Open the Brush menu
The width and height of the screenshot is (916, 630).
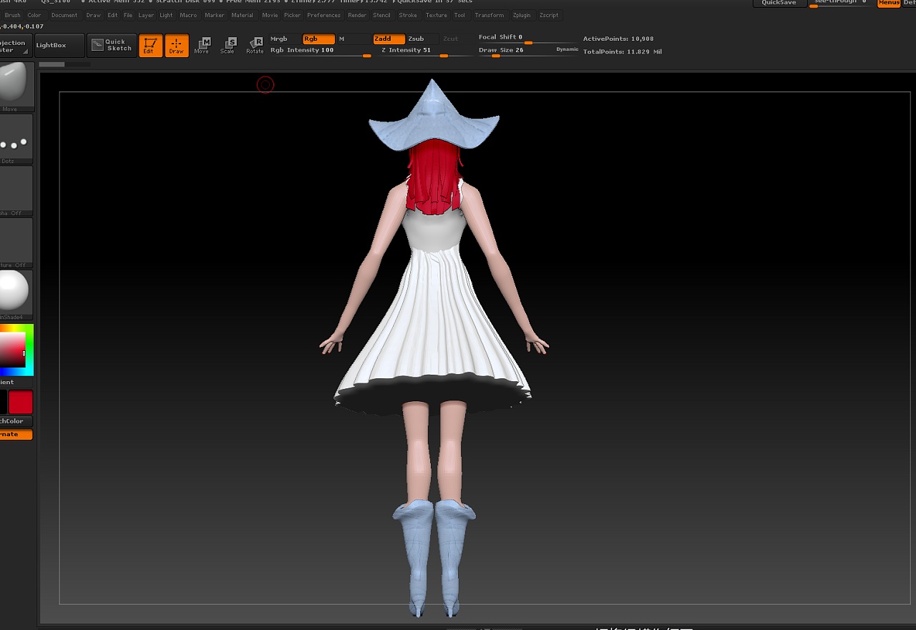point(13,15)
